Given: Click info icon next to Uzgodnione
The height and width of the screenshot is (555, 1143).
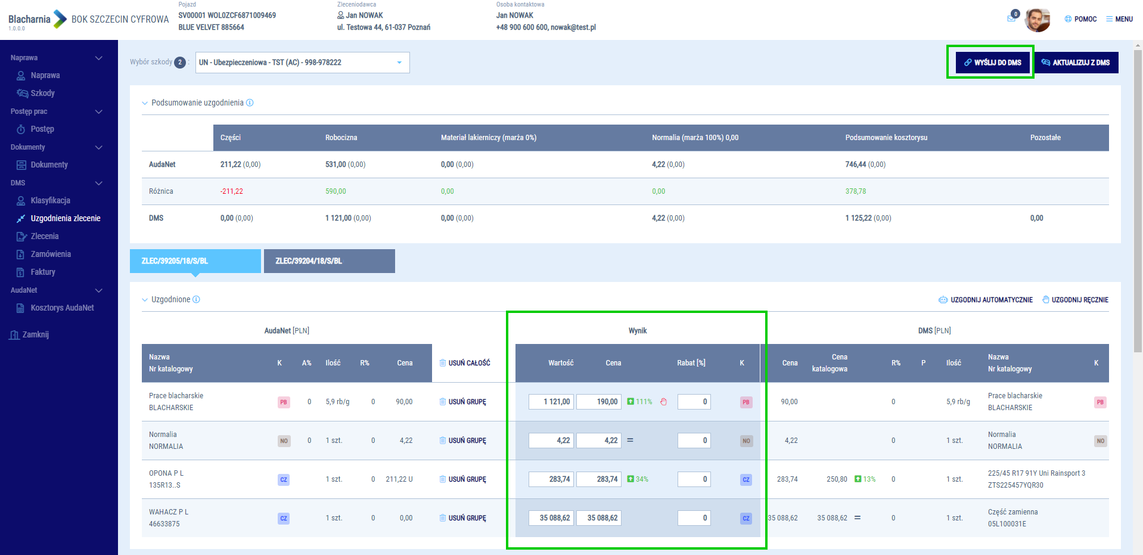Looking at the screenshot, I should tap(196, 299).
